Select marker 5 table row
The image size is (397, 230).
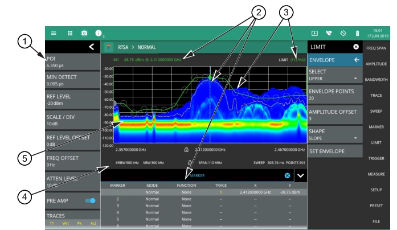coord(204,219)
